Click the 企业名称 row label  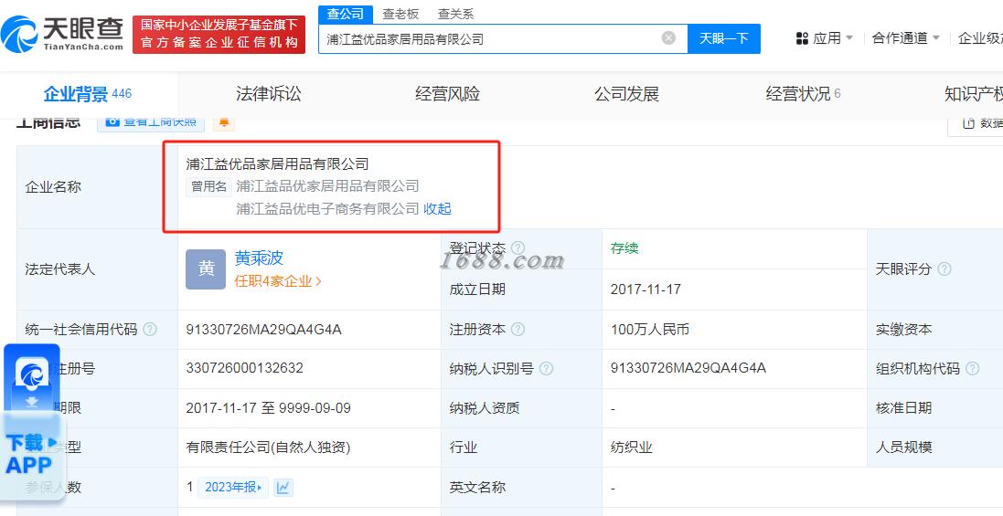coord(53,187)
